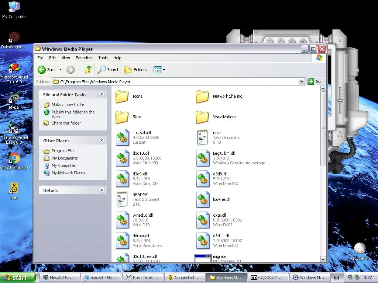
Task: Select the LegitLibM.dll file icon
Action: (203, 158)
